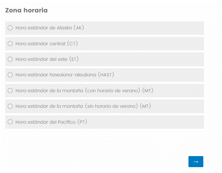Click the 'Hora estándar del Pacífico (PT)' label
222x173 pixels.
(51, 122)
